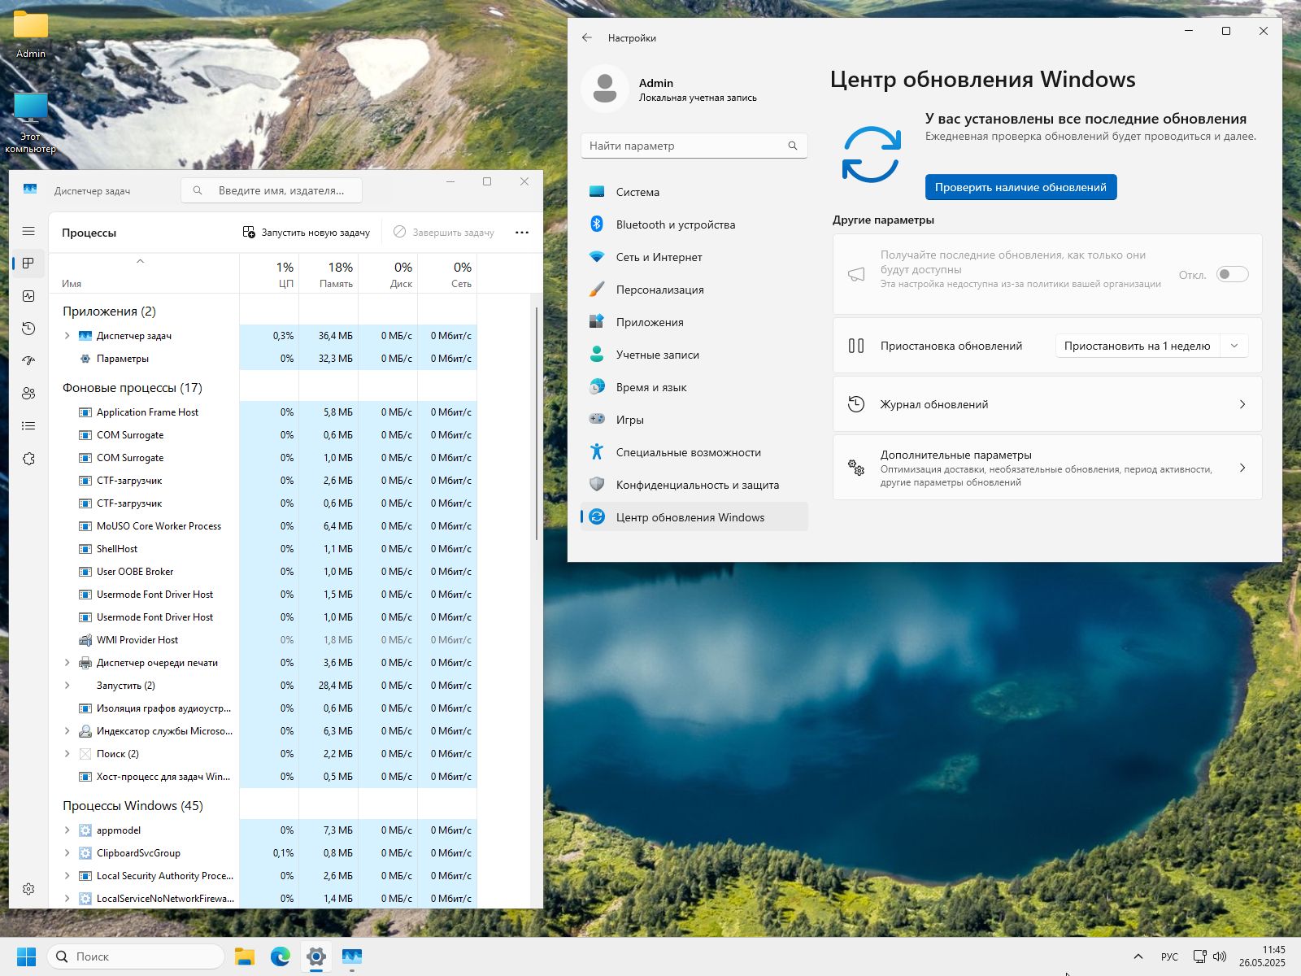Open Приложения settings category
The width and height of the screenshot is (1301, 976).
coord(694,322)
